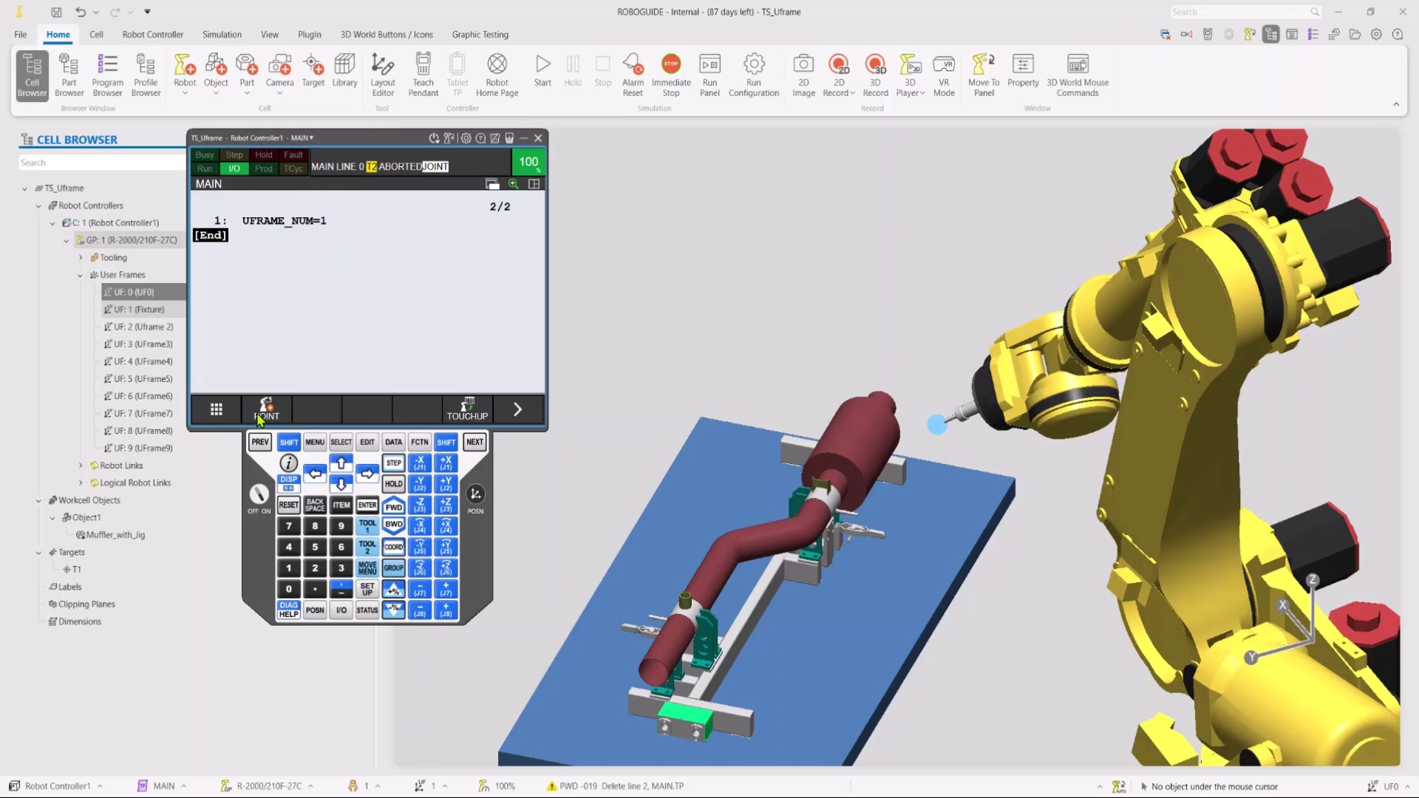Open the Cell Browser ribbon button

click(x=32, y=75)
